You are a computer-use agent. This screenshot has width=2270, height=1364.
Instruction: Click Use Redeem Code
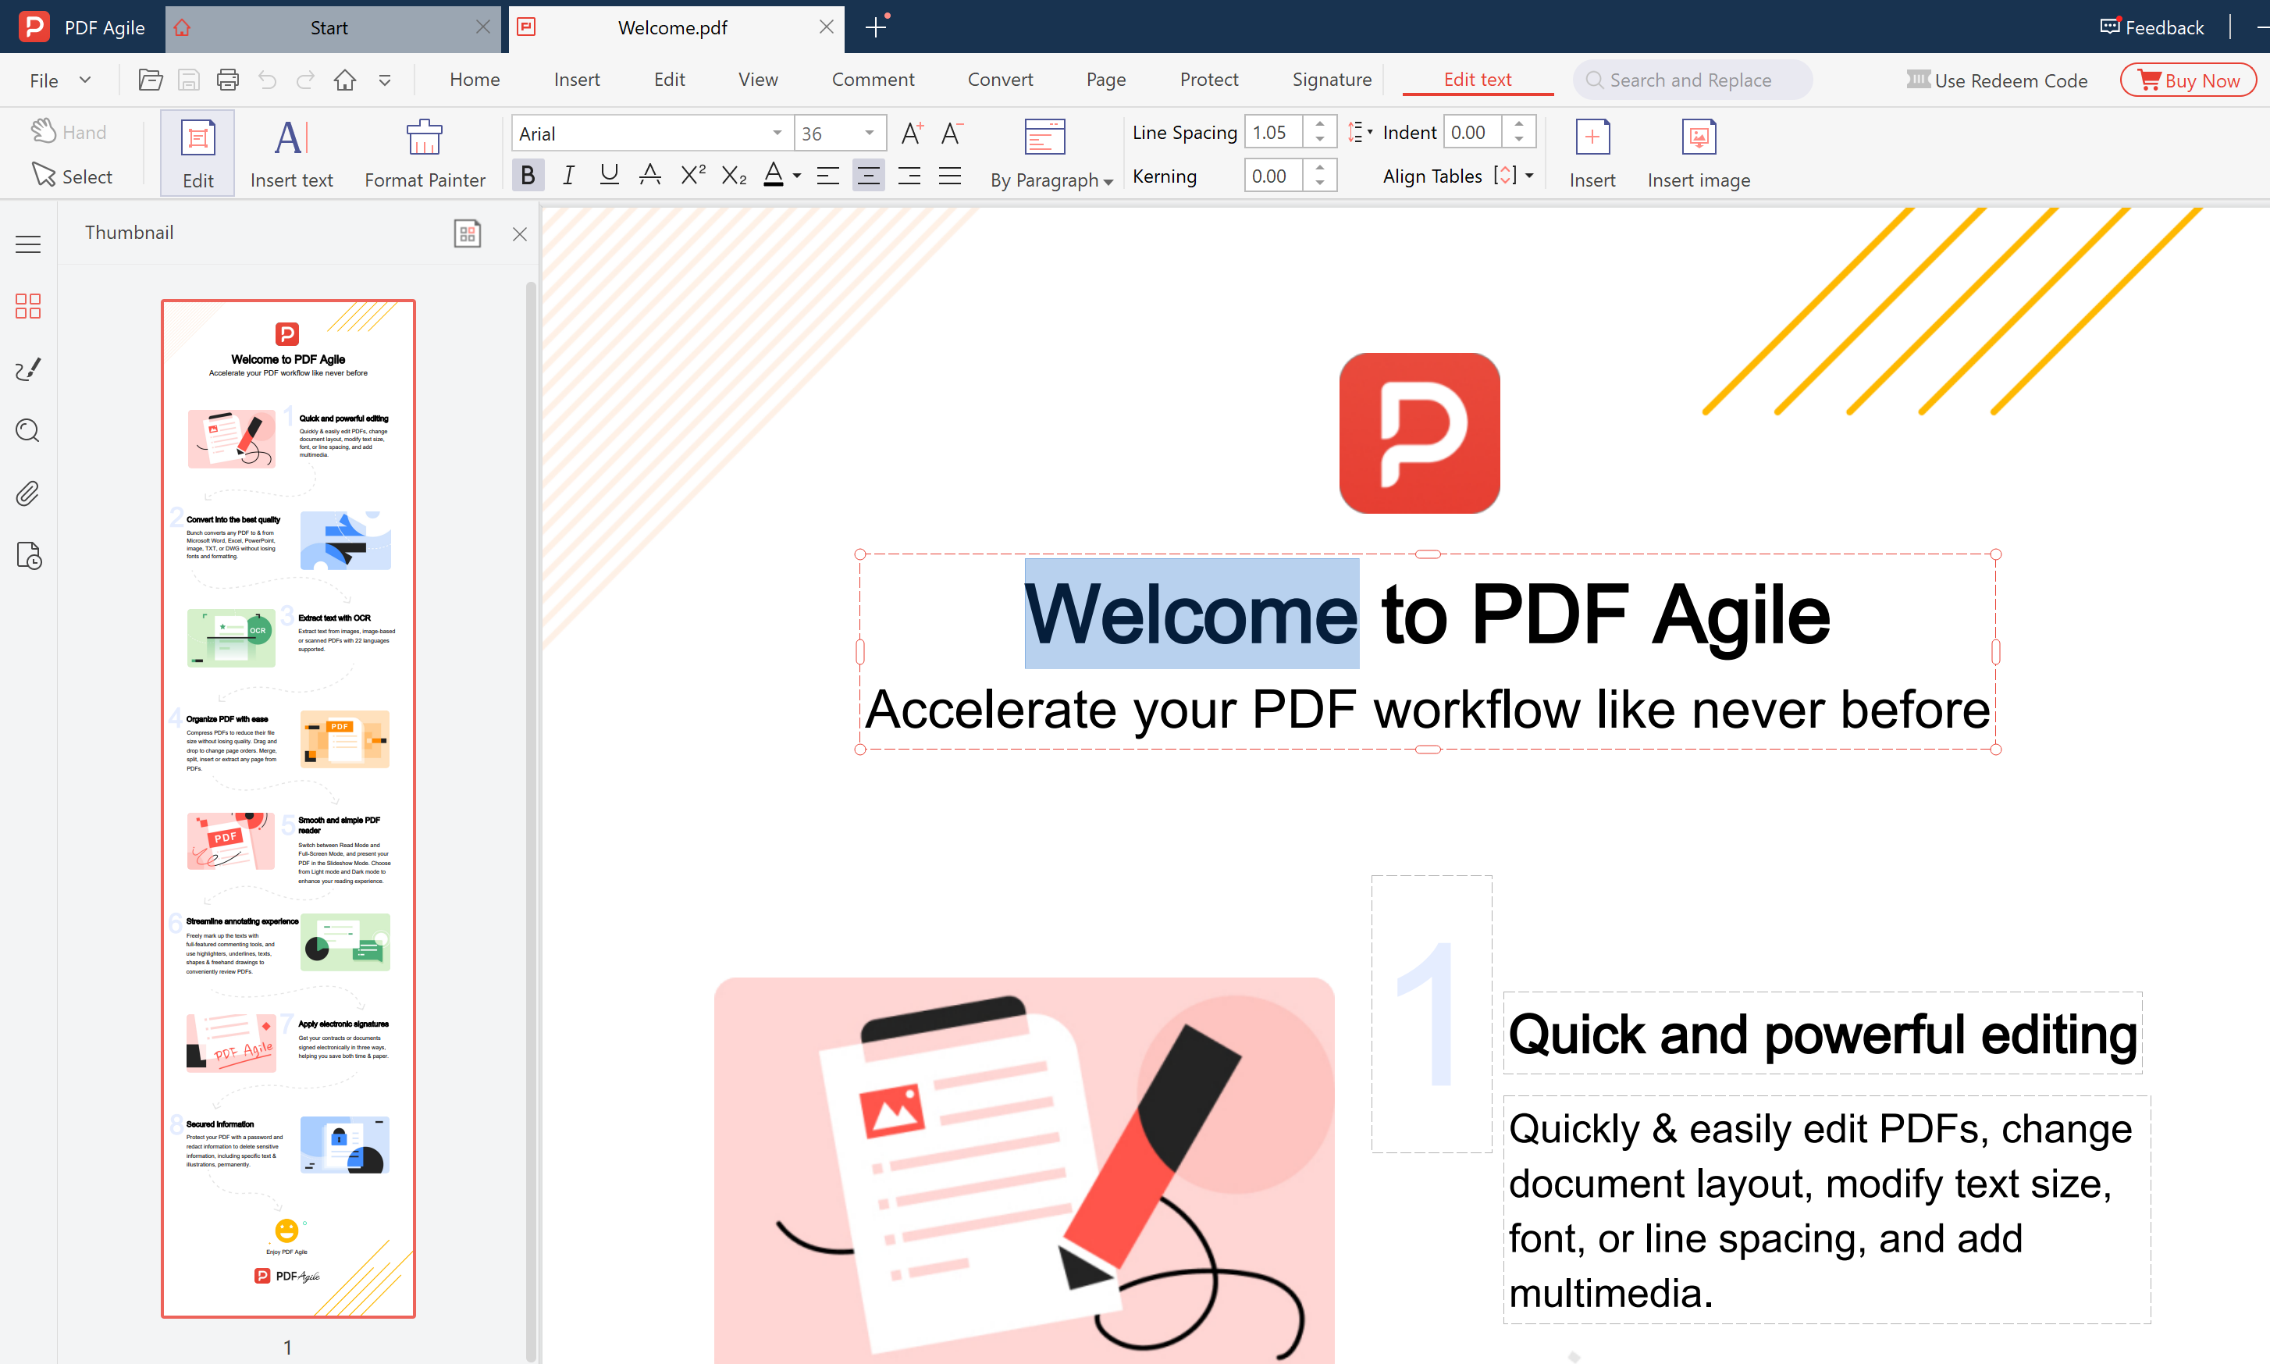pos(1996,80)
